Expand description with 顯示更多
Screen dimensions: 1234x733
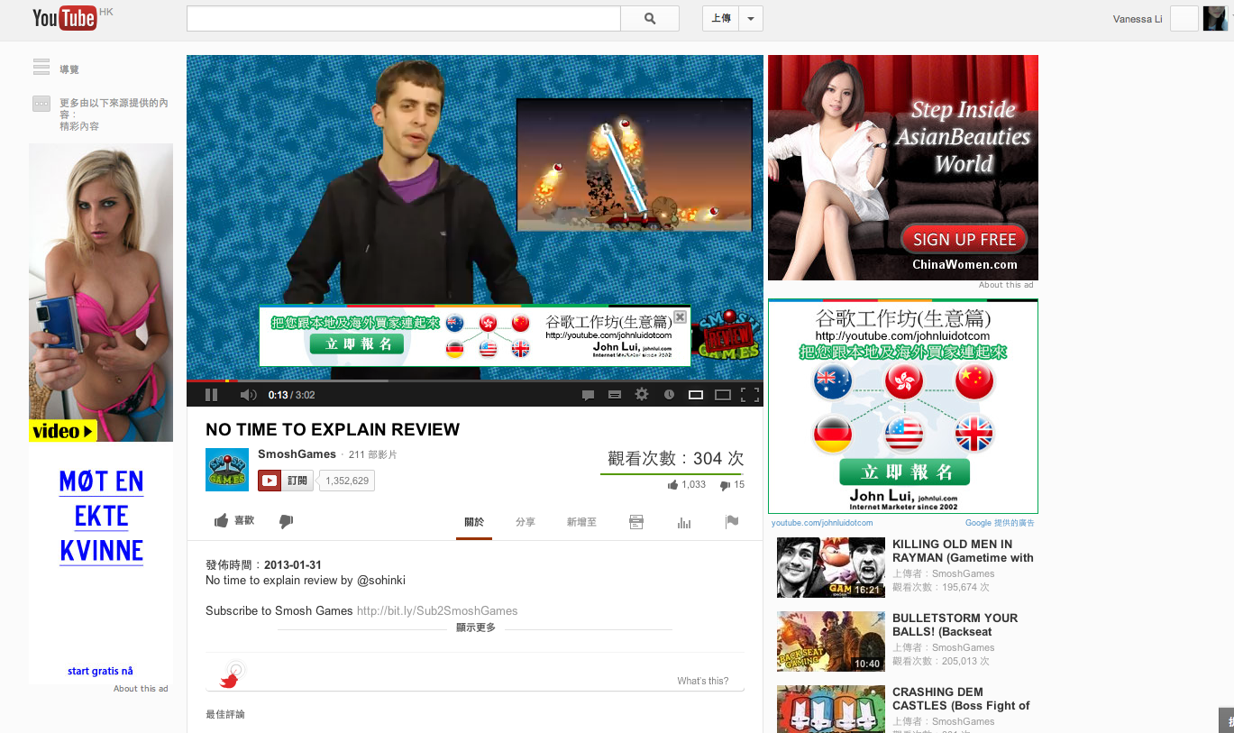(x=476, y=628)
